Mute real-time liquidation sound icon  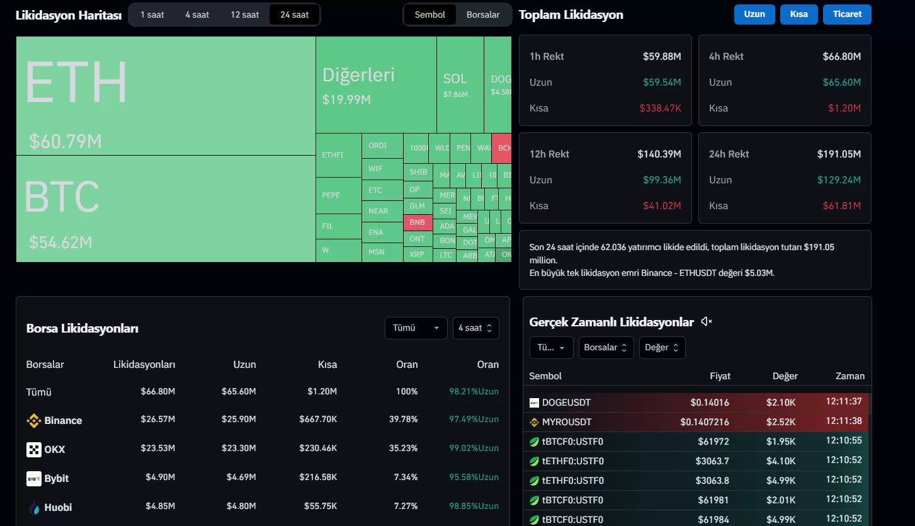(x=707, y=322)
